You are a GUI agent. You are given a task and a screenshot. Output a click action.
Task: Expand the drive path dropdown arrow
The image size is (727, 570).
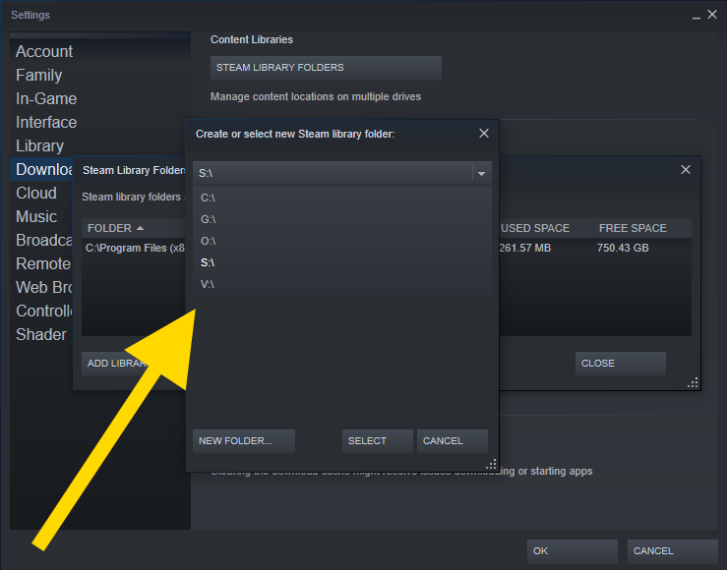480,174
